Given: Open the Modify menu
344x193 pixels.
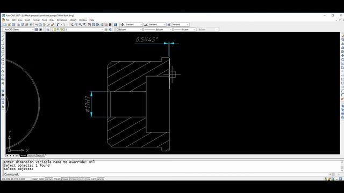Looking at the screenshot, I should [x=73, y=20].
